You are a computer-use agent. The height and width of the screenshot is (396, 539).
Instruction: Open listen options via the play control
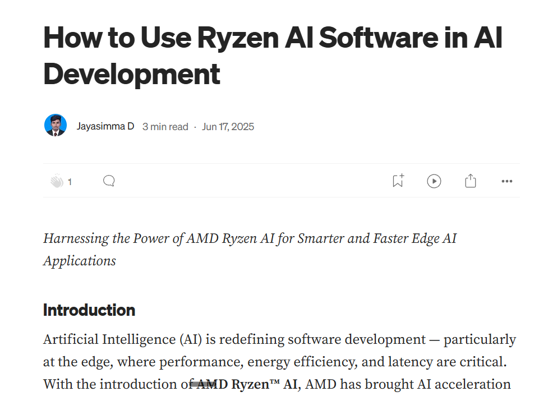click(434, 181)
